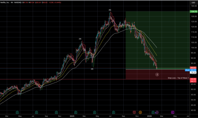Click the 120.00 price scale label

(x=194, y=27)
